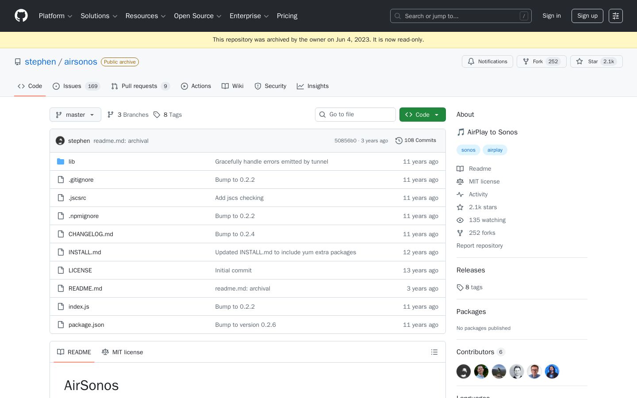Click the fork icon beside 252 forks
This screenshot has height=398, width=637.
tap(460, 233)
